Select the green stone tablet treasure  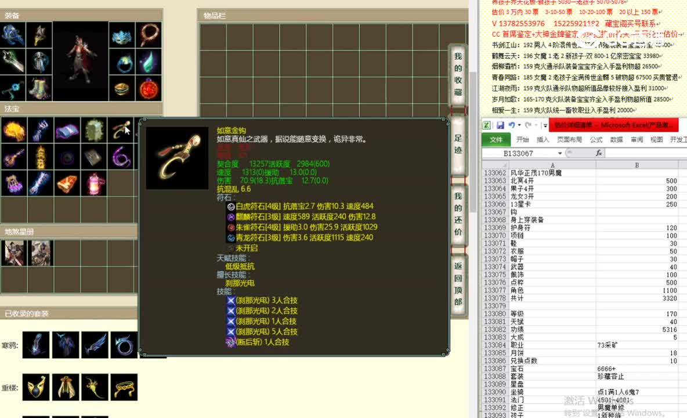[x=94, y=130]
